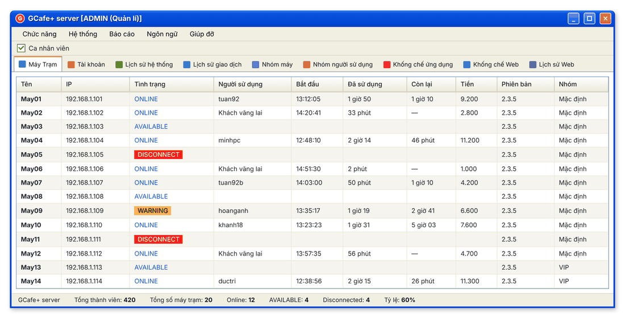
Task: Open the Giúp đỡ menu
Action: click(x=202, y=34)
